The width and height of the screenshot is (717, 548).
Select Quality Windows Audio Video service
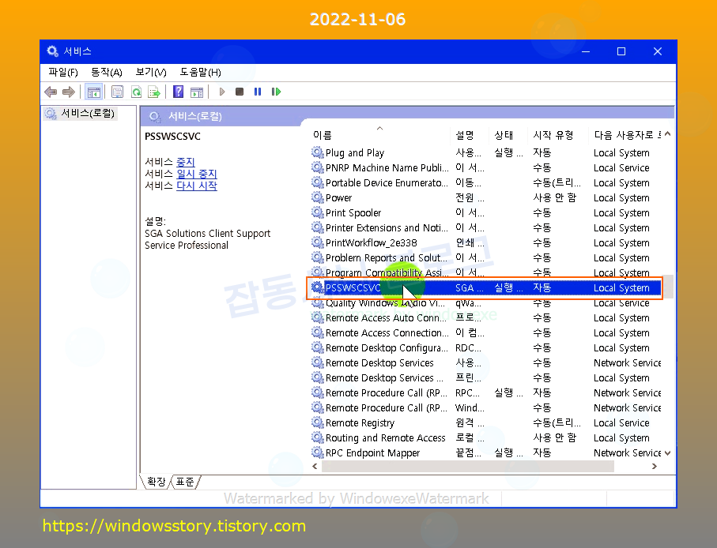click(x=485, y=304)
